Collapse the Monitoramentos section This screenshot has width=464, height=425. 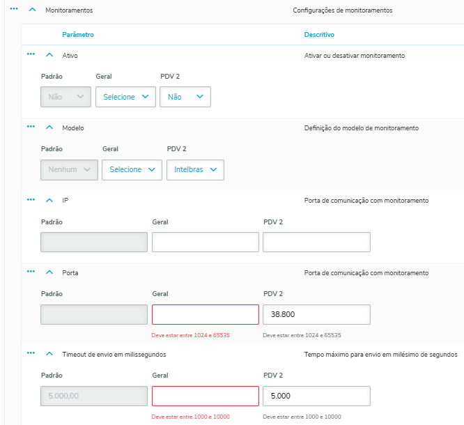(32, 10)
